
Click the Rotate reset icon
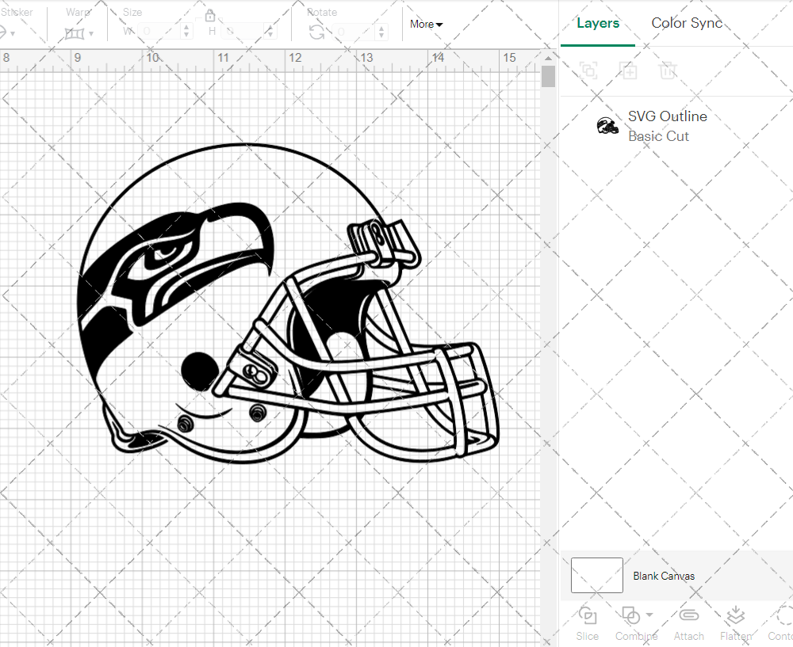click(x=316, y=32)
